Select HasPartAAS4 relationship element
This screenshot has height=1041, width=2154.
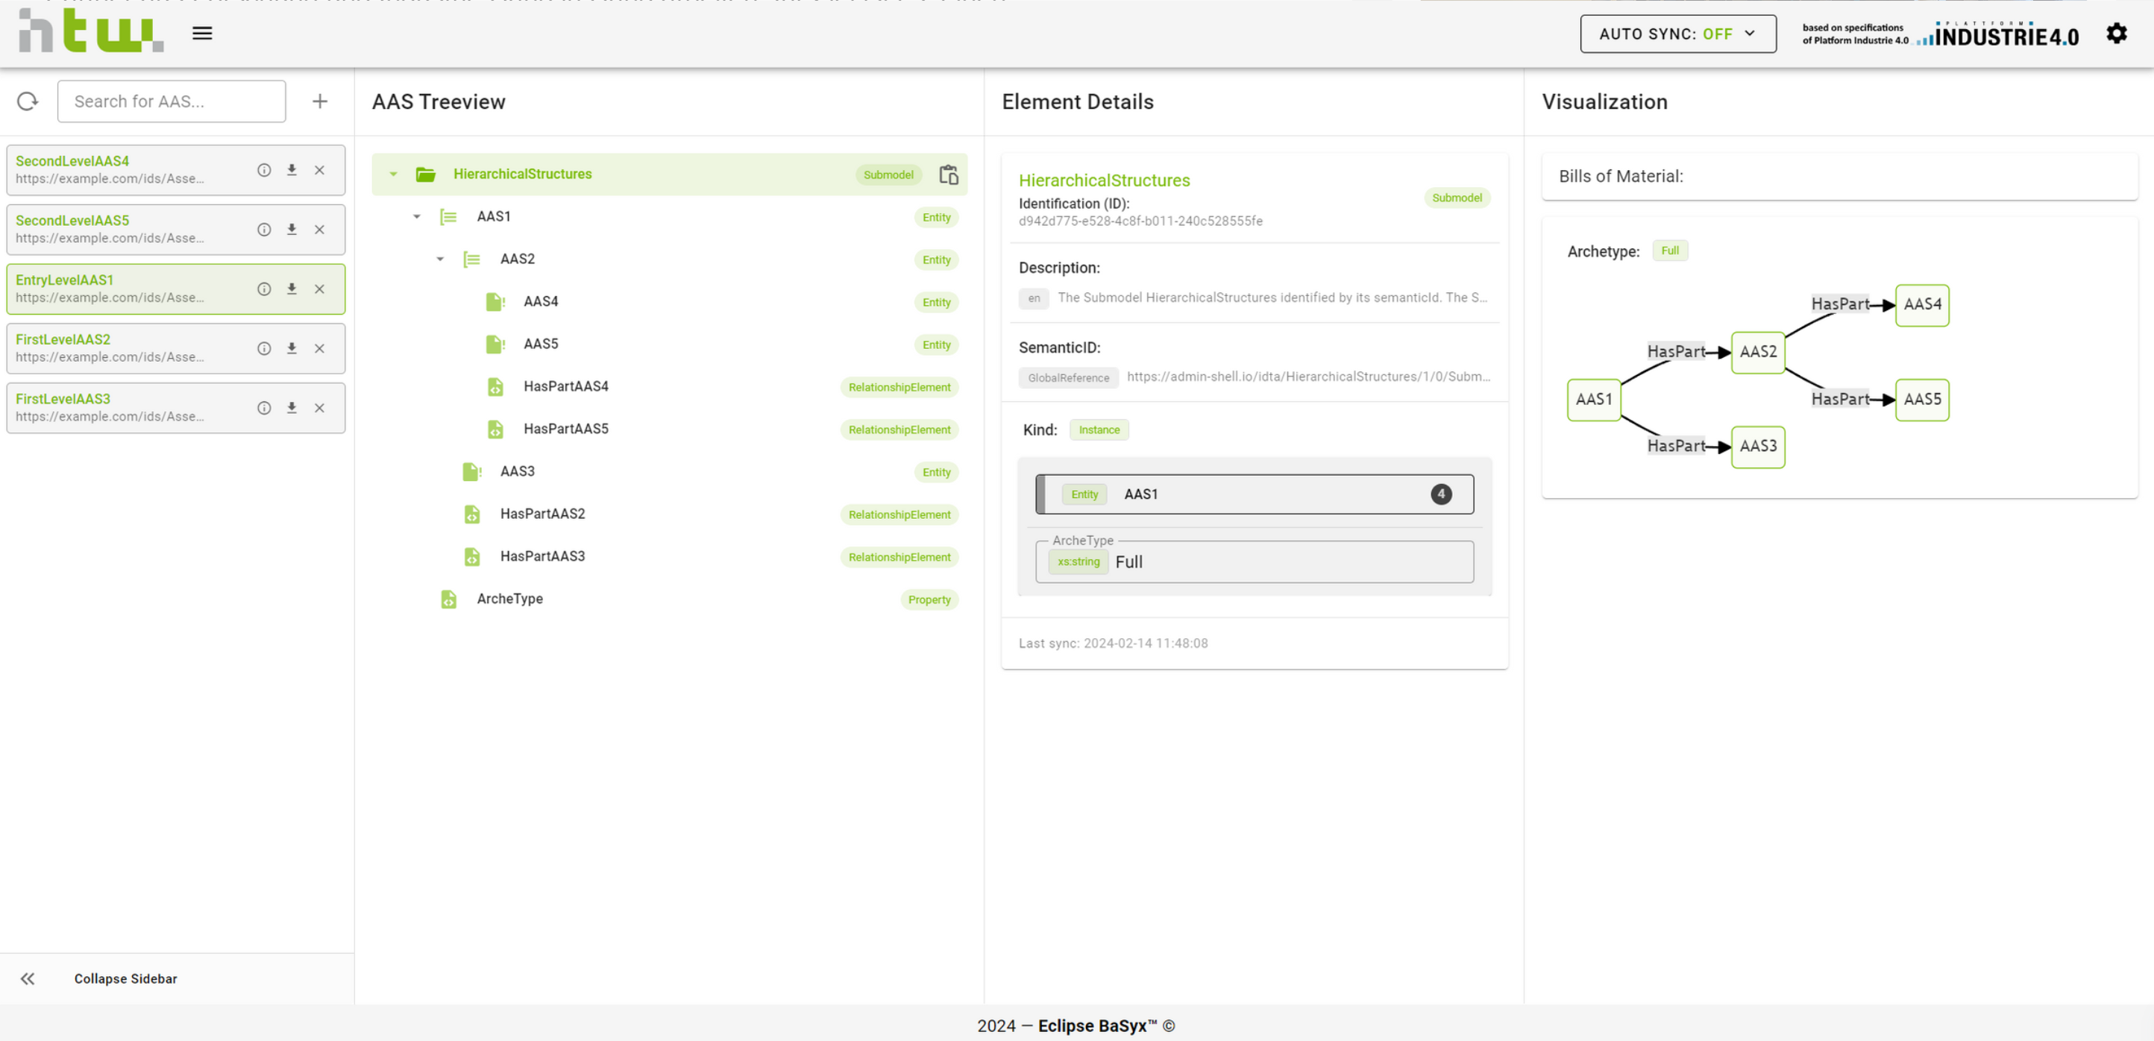(565, 386)
